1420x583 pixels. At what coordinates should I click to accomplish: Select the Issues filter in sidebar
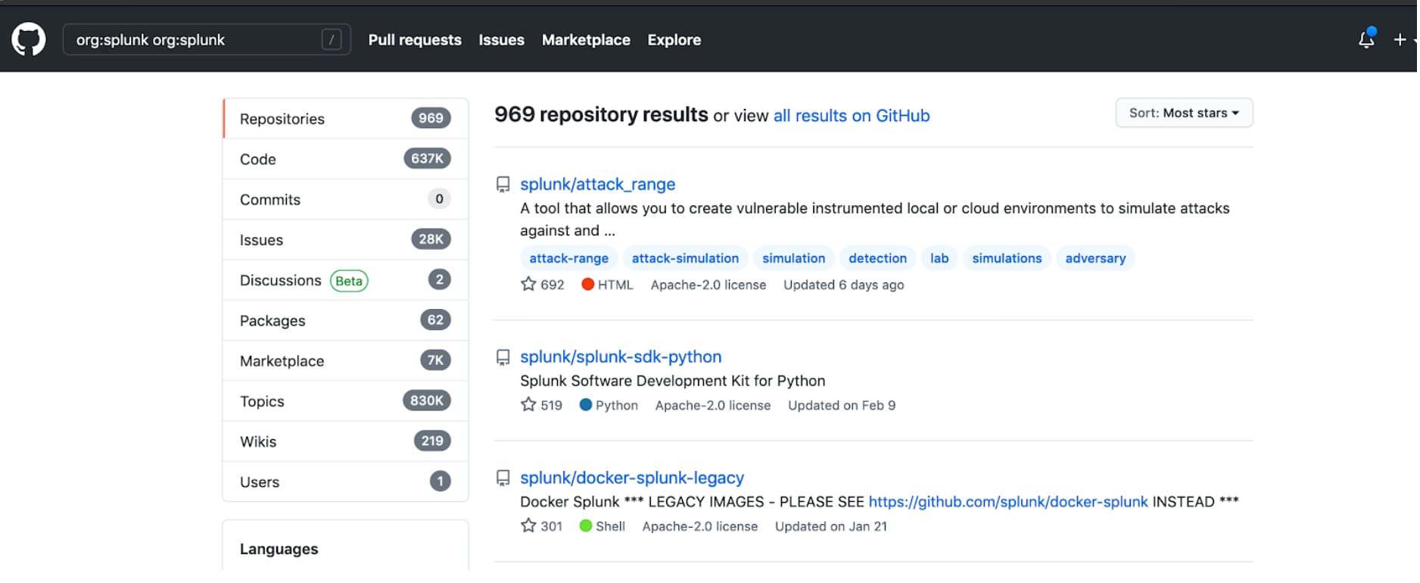click(x=345, y=239)
